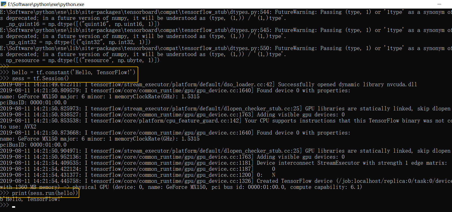The width and height of the screenshot is (452, 212).
Task: Click 'dtypes.py:544: FutureWarning' text
Action: point(273,12)
